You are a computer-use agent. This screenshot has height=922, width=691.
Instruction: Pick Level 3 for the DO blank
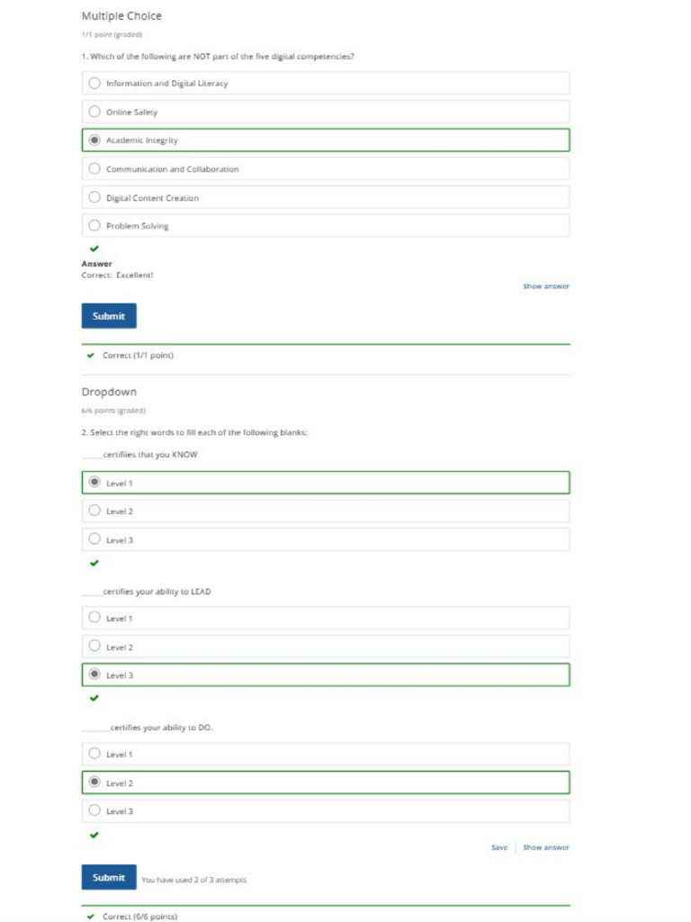[x=94, y=810]
